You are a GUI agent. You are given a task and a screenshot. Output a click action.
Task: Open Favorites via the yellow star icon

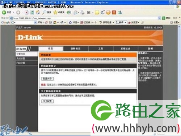[55, 12]
